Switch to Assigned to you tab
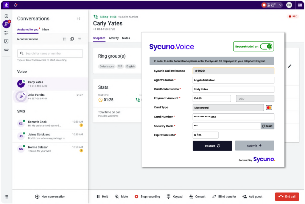This screenshot has width=305, height=204. click(x=28, y=30)
